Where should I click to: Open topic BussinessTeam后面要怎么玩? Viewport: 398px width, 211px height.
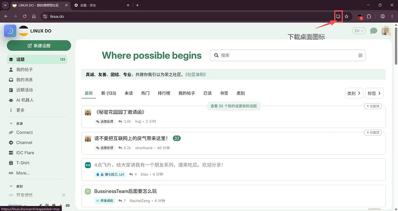pos(125,191)
